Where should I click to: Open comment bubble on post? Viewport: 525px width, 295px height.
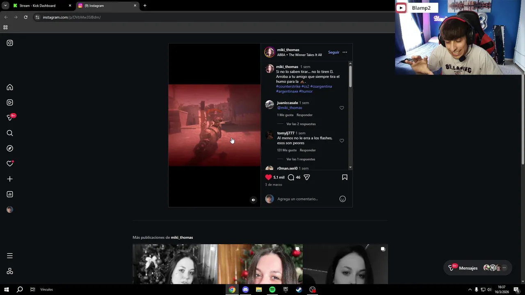pyautogui.click(x=291, y=177)
